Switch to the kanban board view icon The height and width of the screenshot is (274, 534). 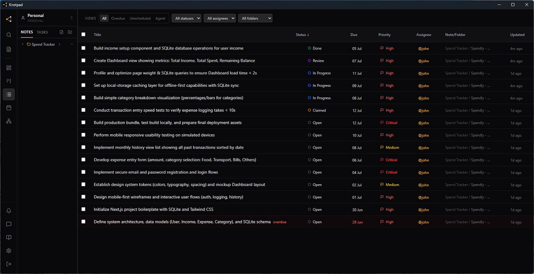[9, 81]
